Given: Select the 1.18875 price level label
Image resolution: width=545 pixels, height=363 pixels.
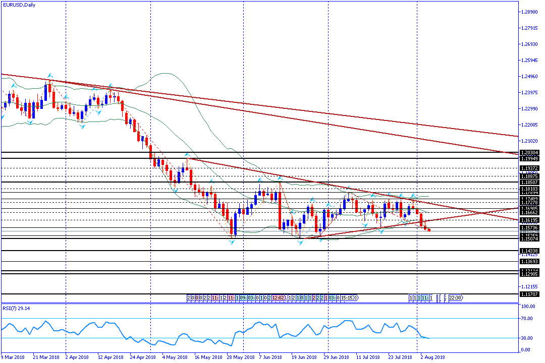Looking at the screenshot, I should click(529, 176).
